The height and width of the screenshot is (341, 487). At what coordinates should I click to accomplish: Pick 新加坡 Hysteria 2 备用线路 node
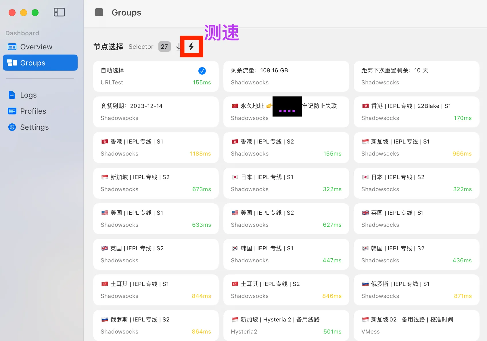click(x=286, y=325)
